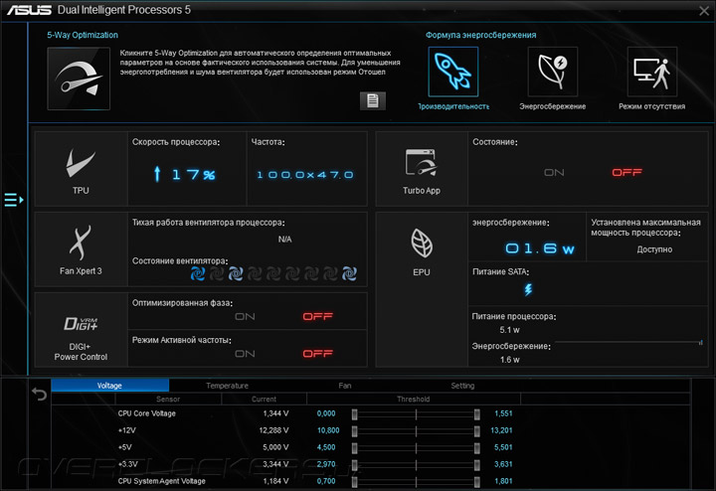Open the Fan Xpert 3 module

[x=81, y=249]
